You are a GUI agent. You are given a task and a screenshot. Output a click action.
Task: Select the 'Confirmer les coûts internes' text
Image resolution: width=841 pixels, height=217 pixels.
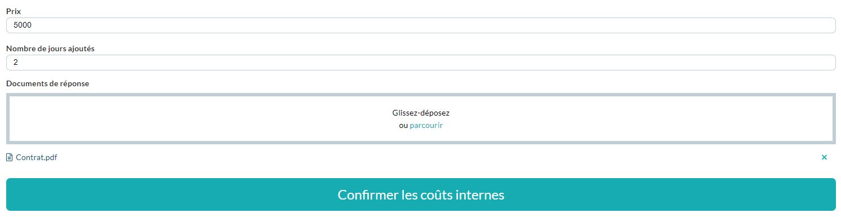coord(421,194)
